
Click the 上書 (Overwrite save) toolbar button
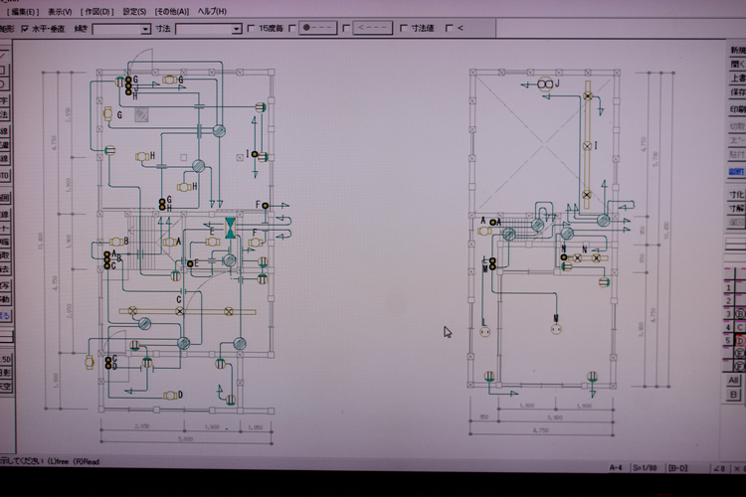[737, 78]
